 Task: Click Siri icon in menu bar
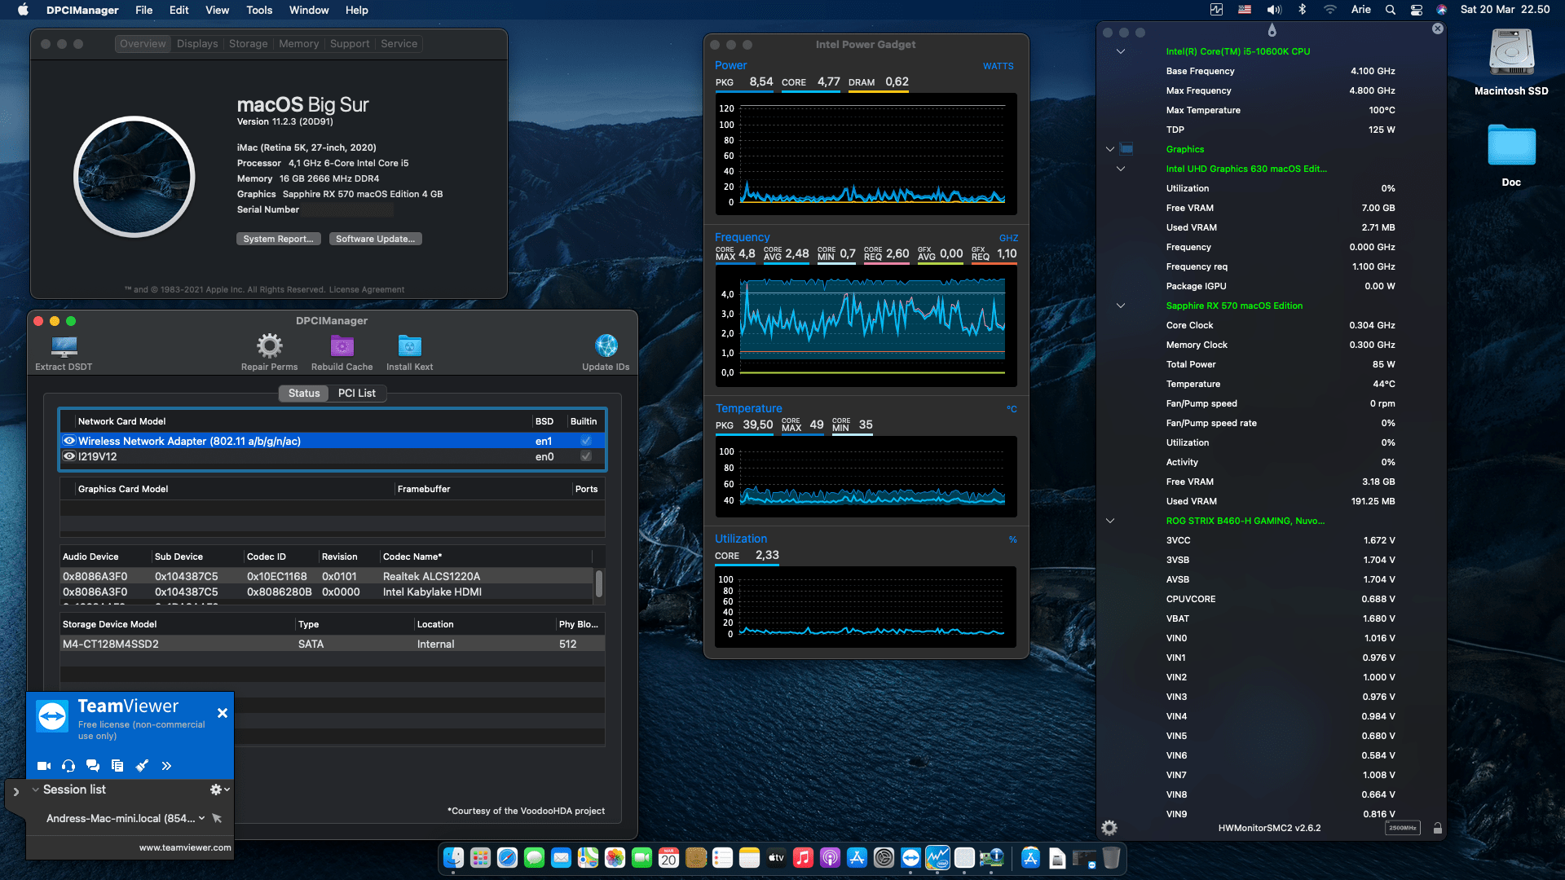click(1441, 10)
